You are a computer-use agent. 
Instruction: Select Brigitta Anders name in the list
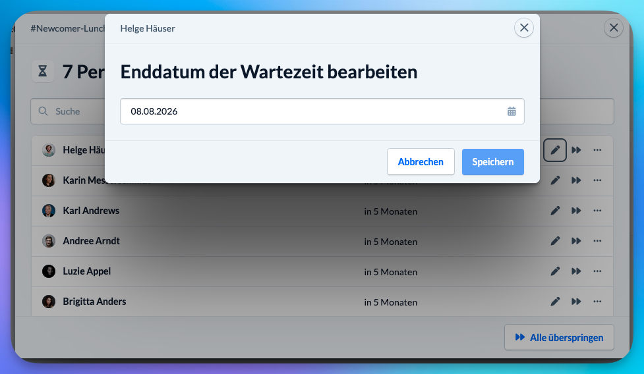94,302
